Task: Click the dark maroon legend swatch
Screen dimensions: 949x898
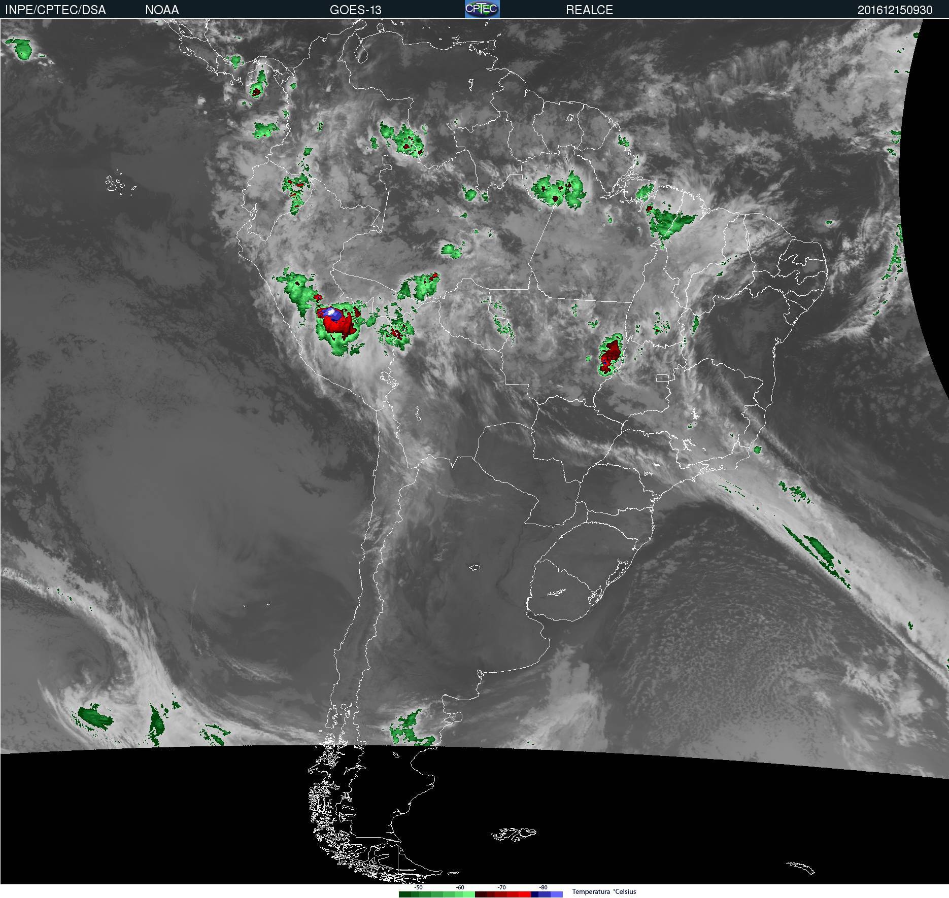Action: click(481, 894)
